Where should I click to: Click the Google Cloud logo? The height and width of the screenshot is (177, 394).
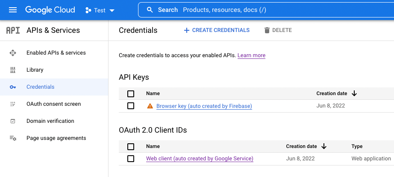click(x=50, y=10)
